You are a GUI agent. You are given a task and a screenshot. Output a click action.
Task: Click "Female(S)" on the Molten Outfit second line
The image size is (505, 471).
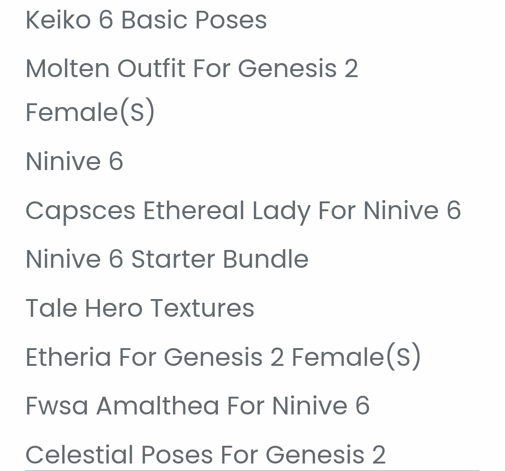90,112
